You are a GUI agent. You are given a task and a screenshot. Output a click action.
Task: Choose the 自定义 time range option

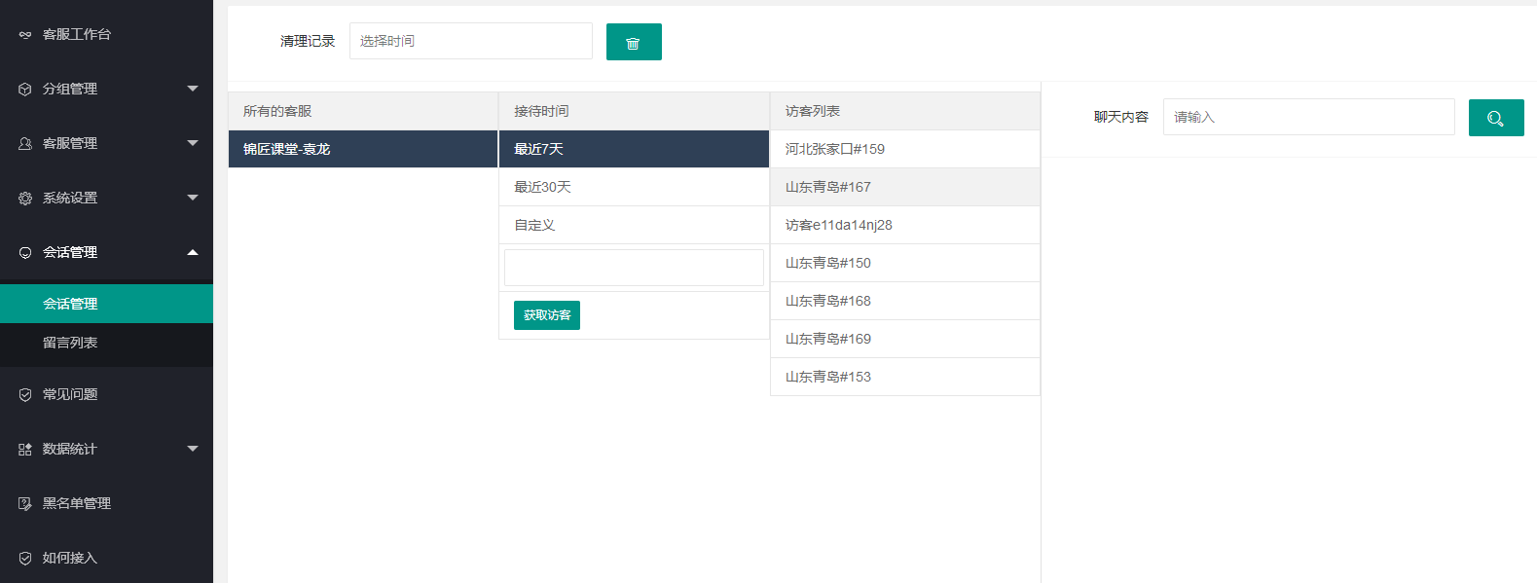coord(534,225)
